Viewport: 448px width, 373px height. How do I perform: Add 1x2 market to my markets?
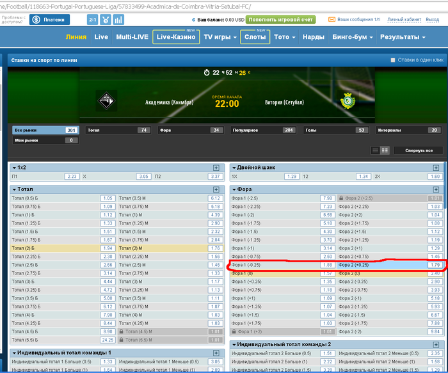coord(216,168)
